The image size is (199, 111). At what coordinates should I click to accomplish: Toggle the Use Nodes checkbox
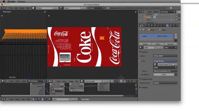[80, 99]
